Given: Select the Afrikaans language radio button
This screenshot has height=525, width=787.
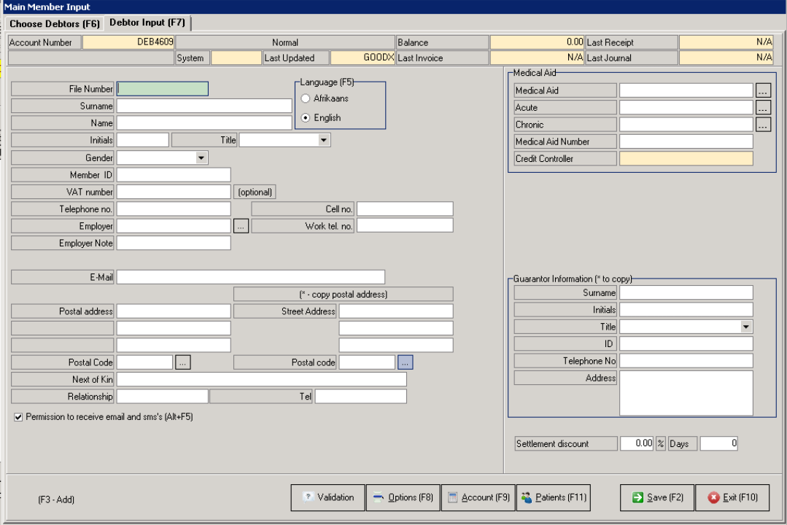Looking at the screenshot, I should (306, 98).
